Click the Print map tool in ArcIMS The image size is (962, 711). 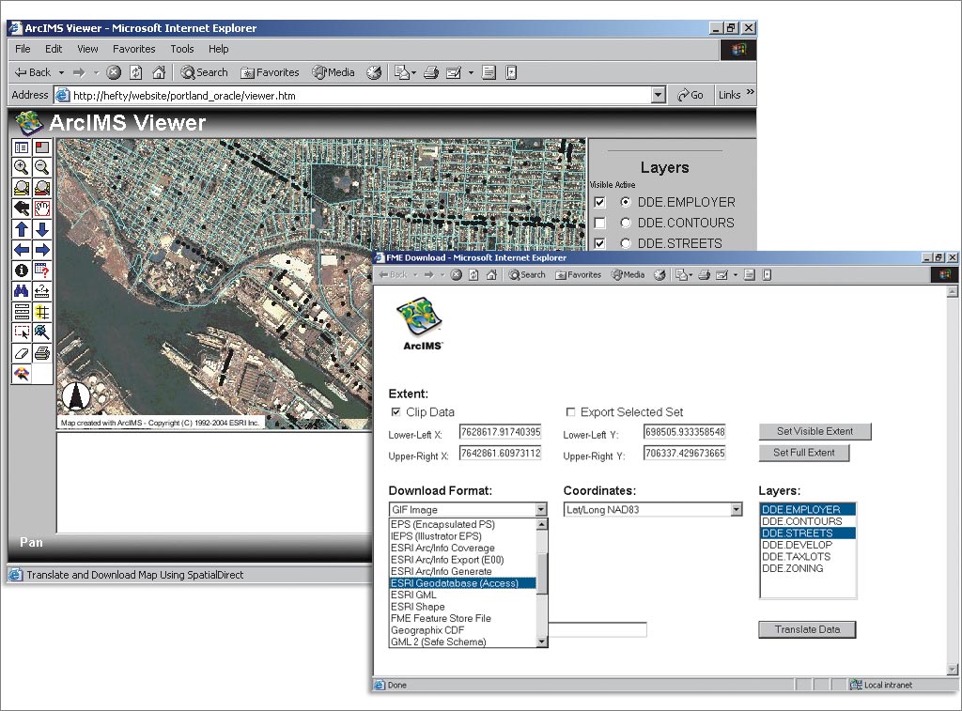pyautogui.click(x=41, y=353)
